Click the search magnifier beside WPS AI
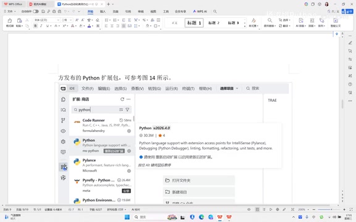 pos(215,11)
